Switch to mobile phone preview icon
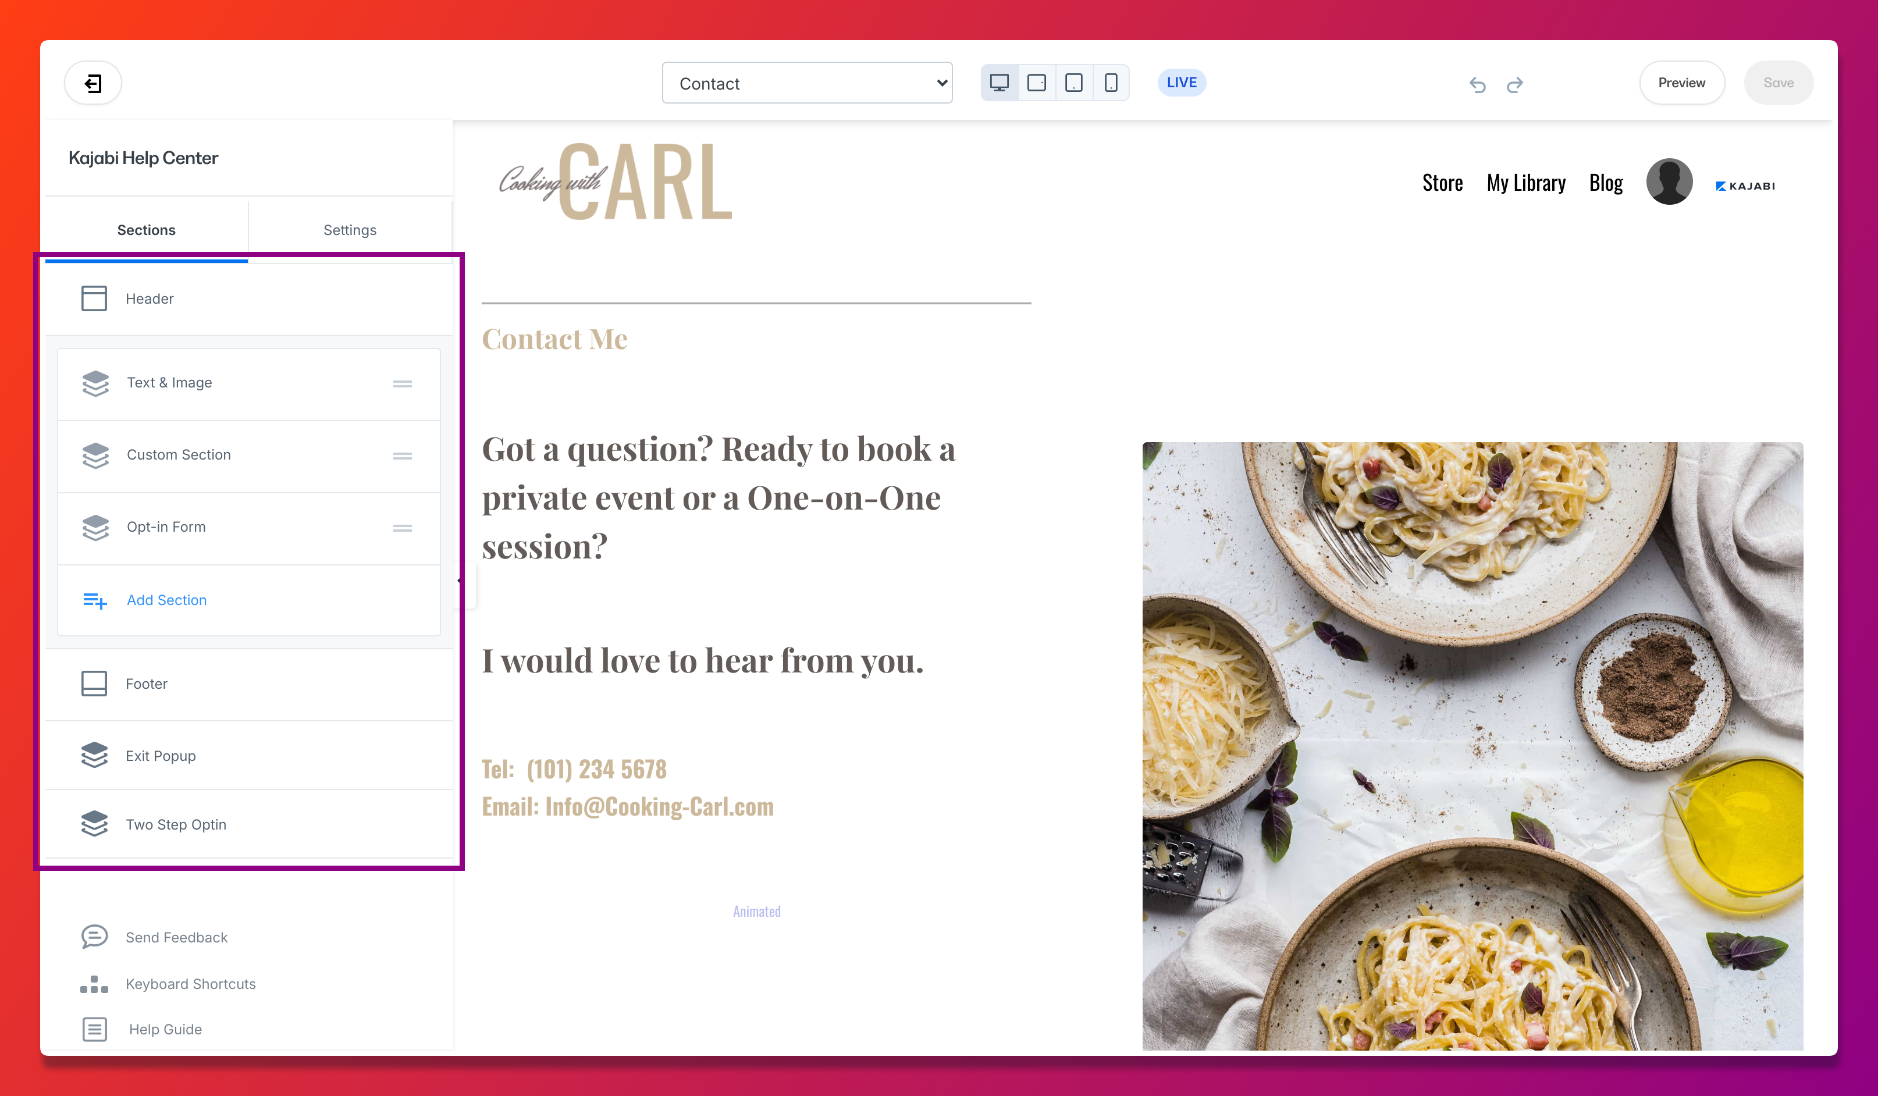Image resolution: width=1878 pixels, height=1096 pixels. tap(1111, 83)
